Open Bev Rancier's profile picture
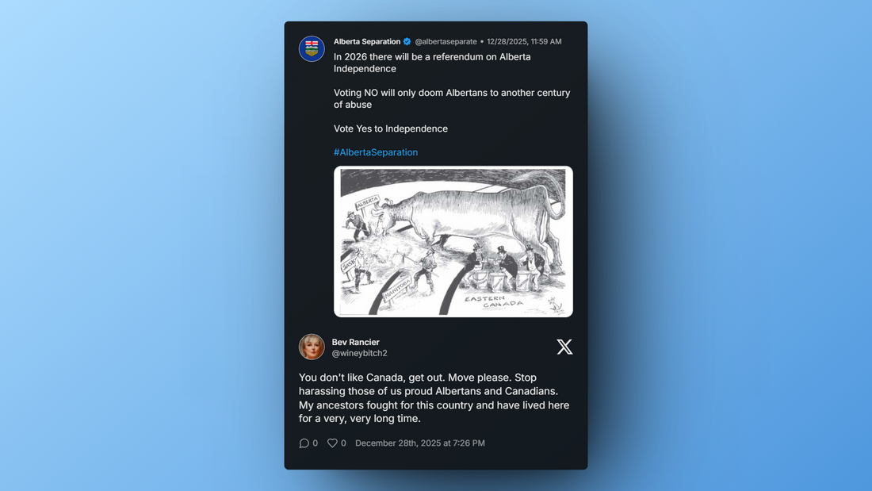The height and width of the screenshot is (491, 872). 312,347
